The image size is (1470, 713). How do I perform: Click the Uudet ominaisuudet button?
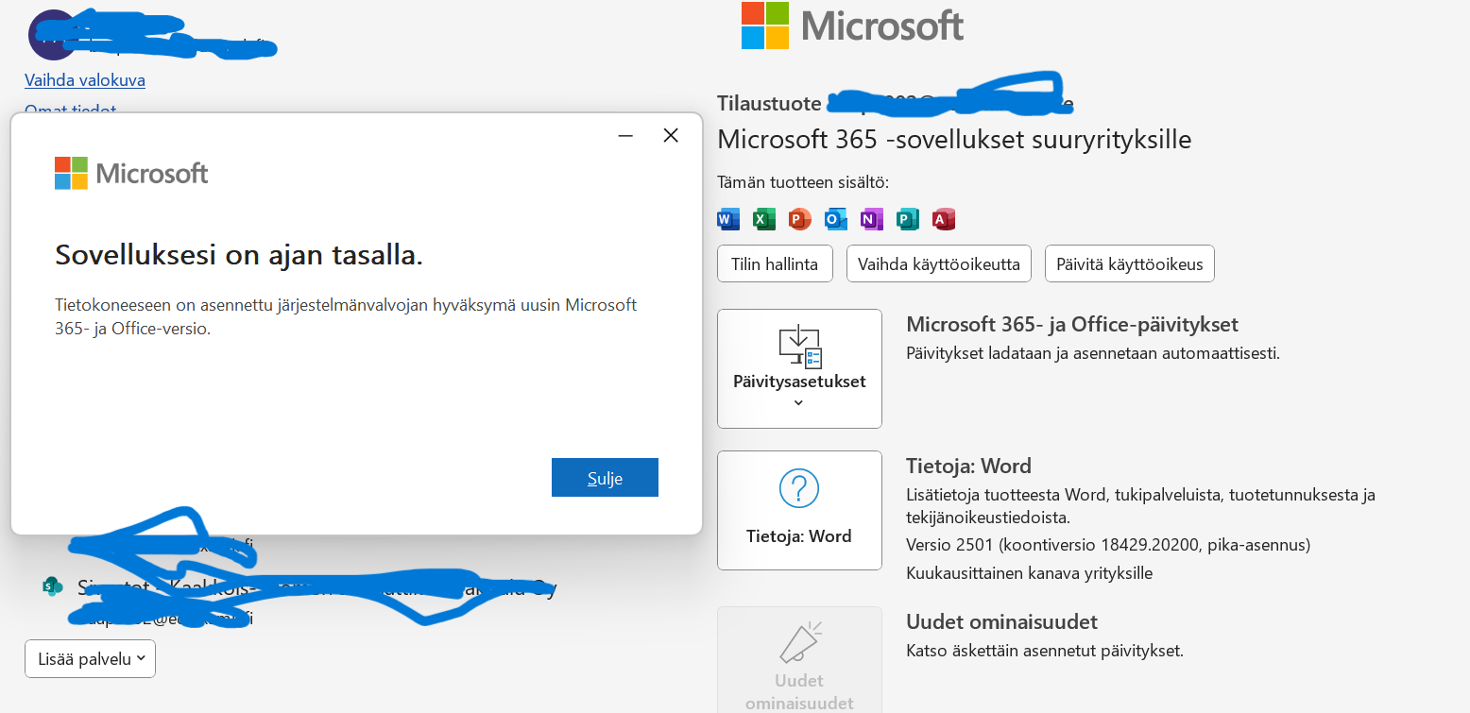tap(799, 659)
